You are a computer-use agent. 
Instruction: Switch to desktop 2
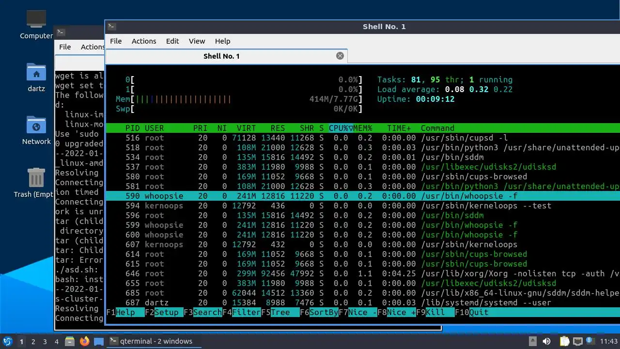point(33,341)
